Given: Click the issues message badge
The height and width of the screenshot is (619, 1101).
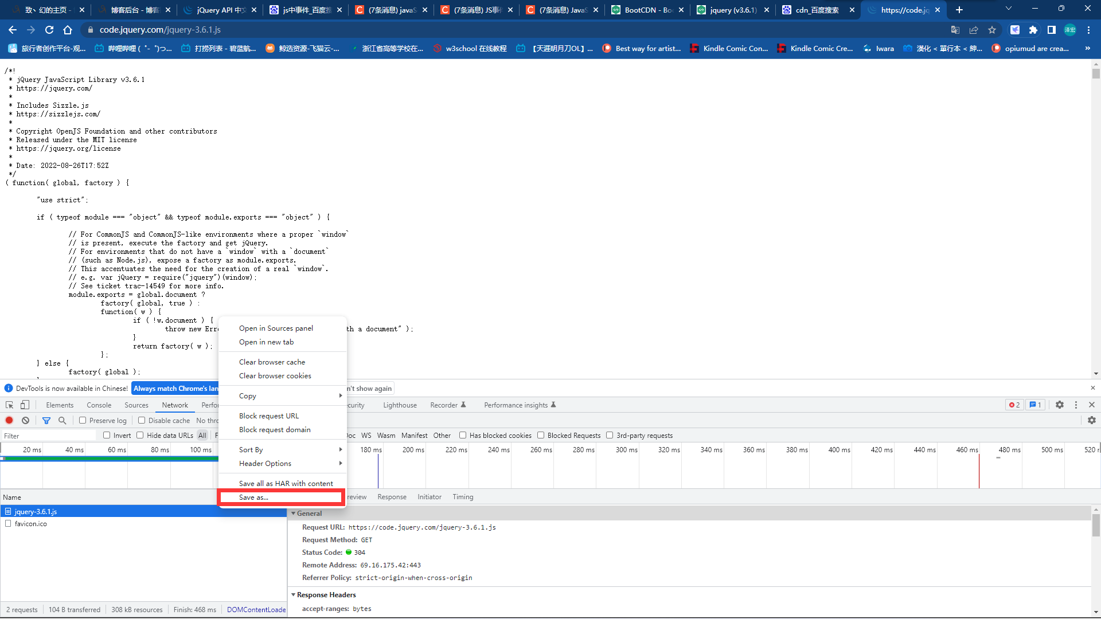Looking at the screenshot, I should coord(1035,405).
